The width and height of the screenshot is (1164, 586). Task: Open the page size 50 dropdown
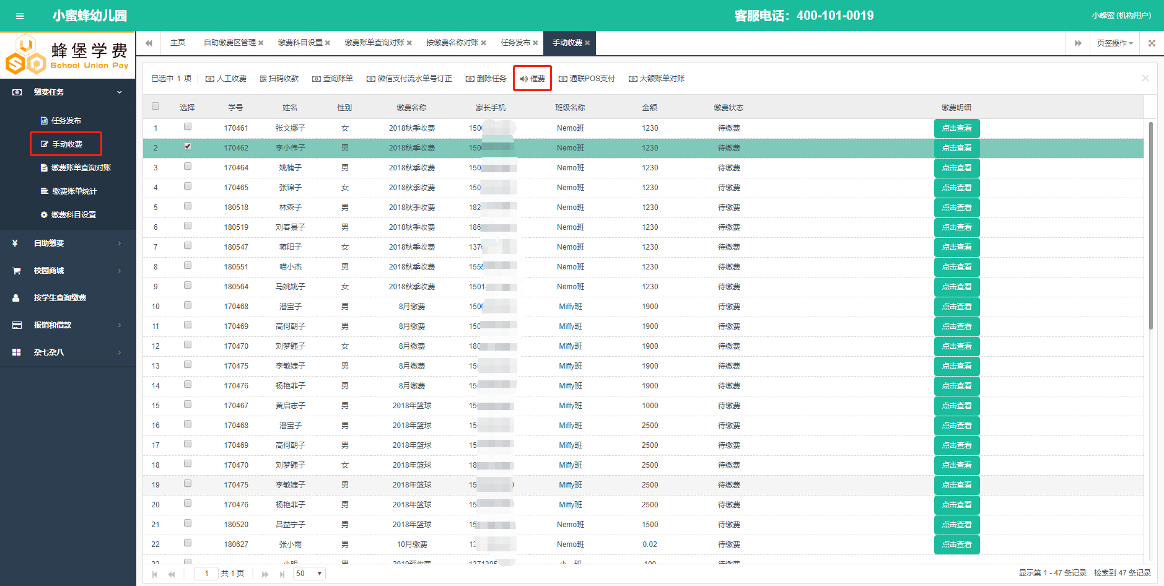(309, 574)
